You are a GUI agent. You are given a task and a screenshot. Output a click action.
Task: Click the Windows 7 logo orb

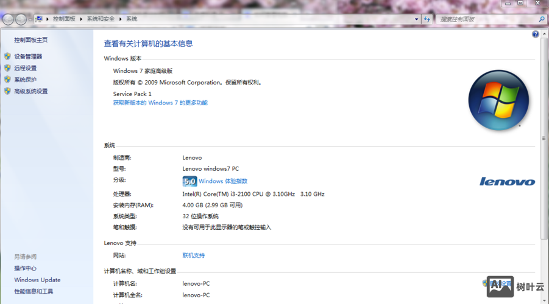[498, 100]
